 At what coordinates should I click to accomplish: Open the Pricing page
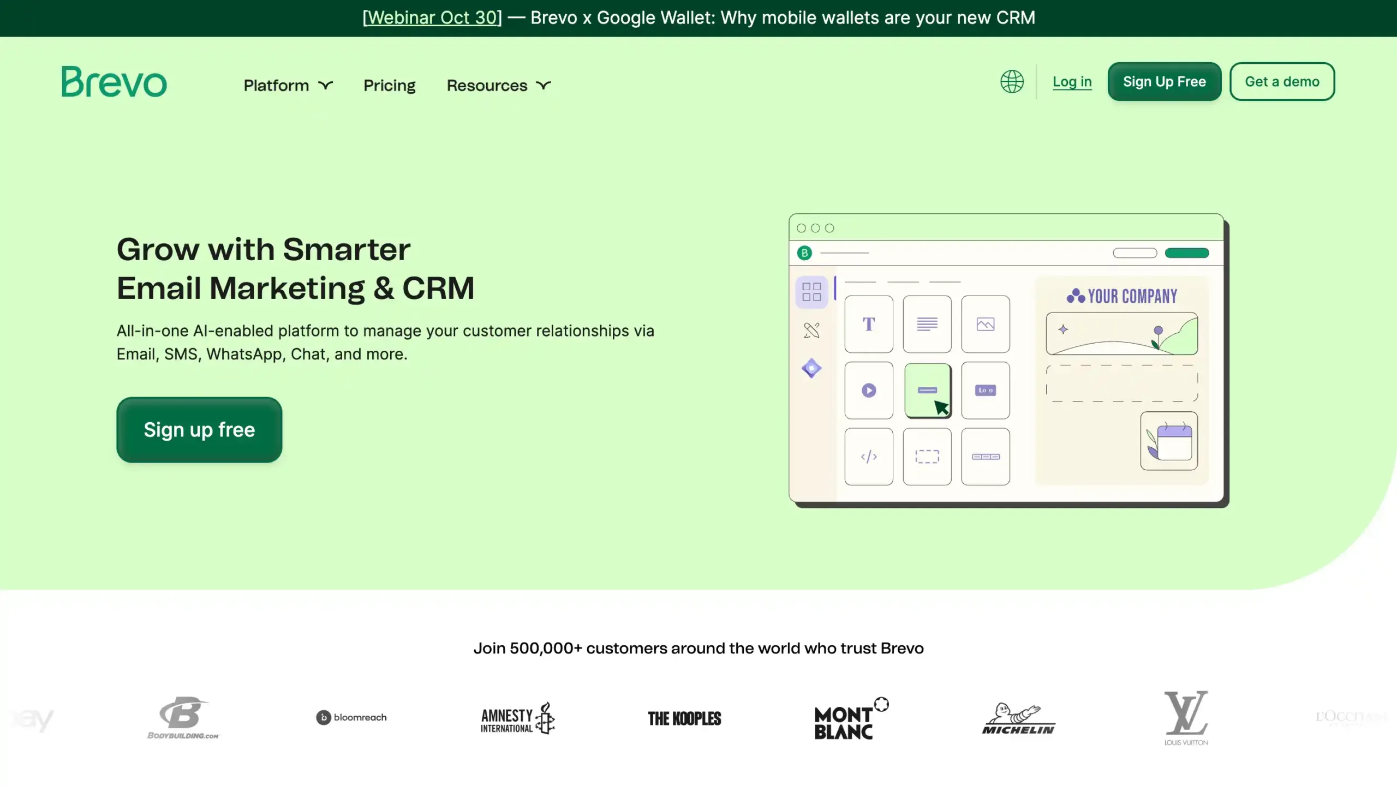[389, 86]
